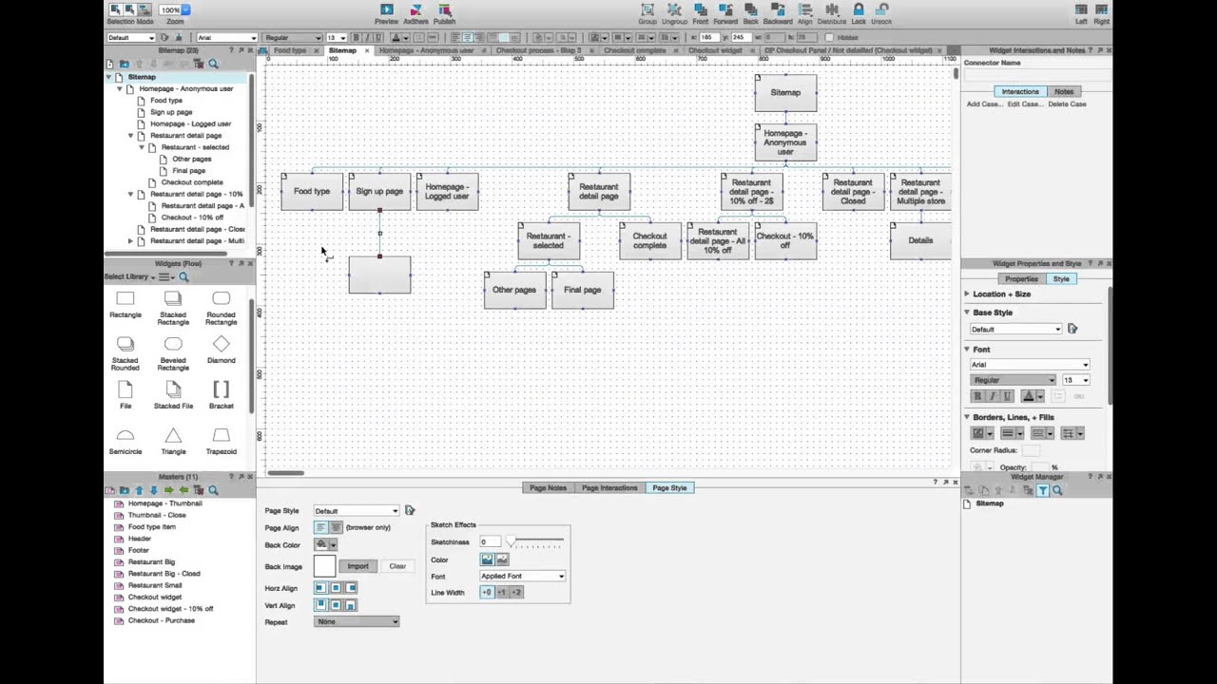Search the Masters panel magnifier icon
The image size is (1217, 684).
coord(213,490)
